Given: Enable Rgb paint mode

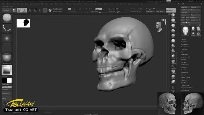Looking at the screenshot, I should 80,9.
